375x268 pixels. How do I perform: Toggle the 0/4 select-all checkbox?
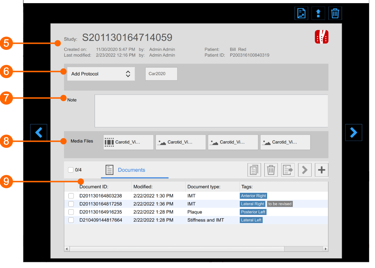pyautogui.click(x=71, y=170)
